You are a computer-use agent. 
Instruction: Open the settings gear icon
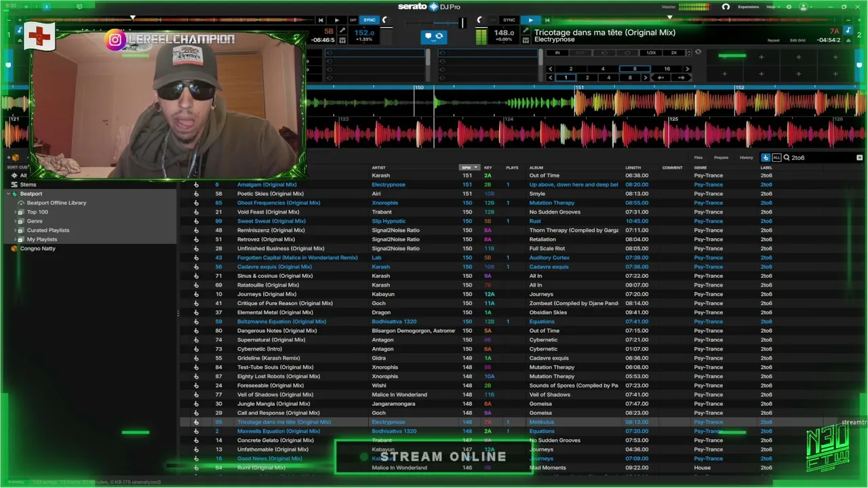(x=789, y=7)
